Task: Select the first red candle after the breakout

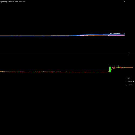Action: [112, 67]
